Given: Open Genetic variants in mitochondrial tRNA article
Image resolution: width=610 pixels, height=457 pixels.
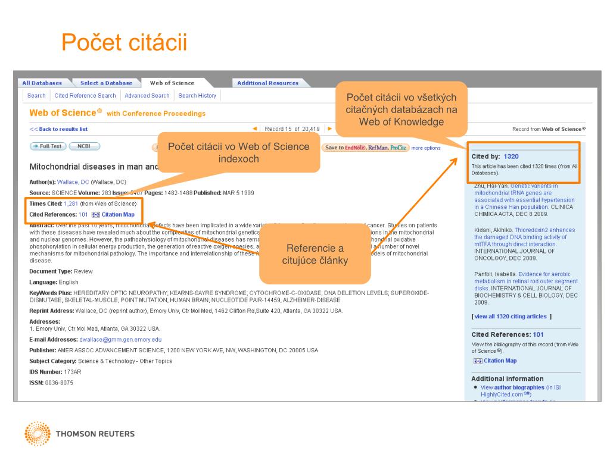Looking at the screenshot, I should pyautogui.click(x=524, y=196).
